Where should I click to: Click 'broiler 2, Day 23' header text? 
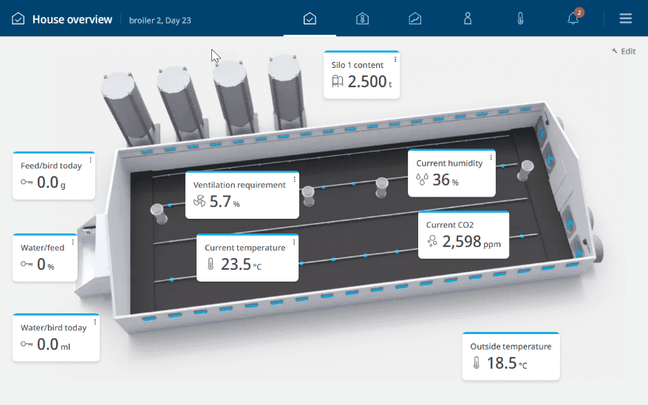click(x=160, y=20)
